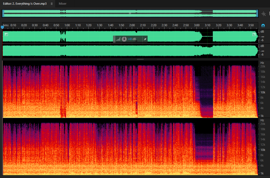The image size is (270, 178).
Task: Click 3:00 on the time ruler
Action: [x=197, y=25]
